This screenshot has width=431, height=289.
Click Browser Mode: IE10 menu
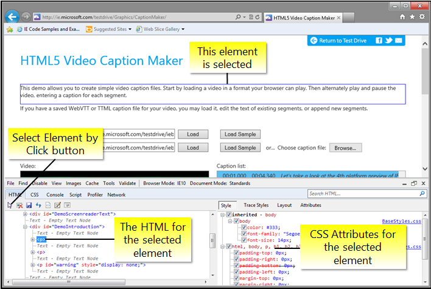(164, 183)
